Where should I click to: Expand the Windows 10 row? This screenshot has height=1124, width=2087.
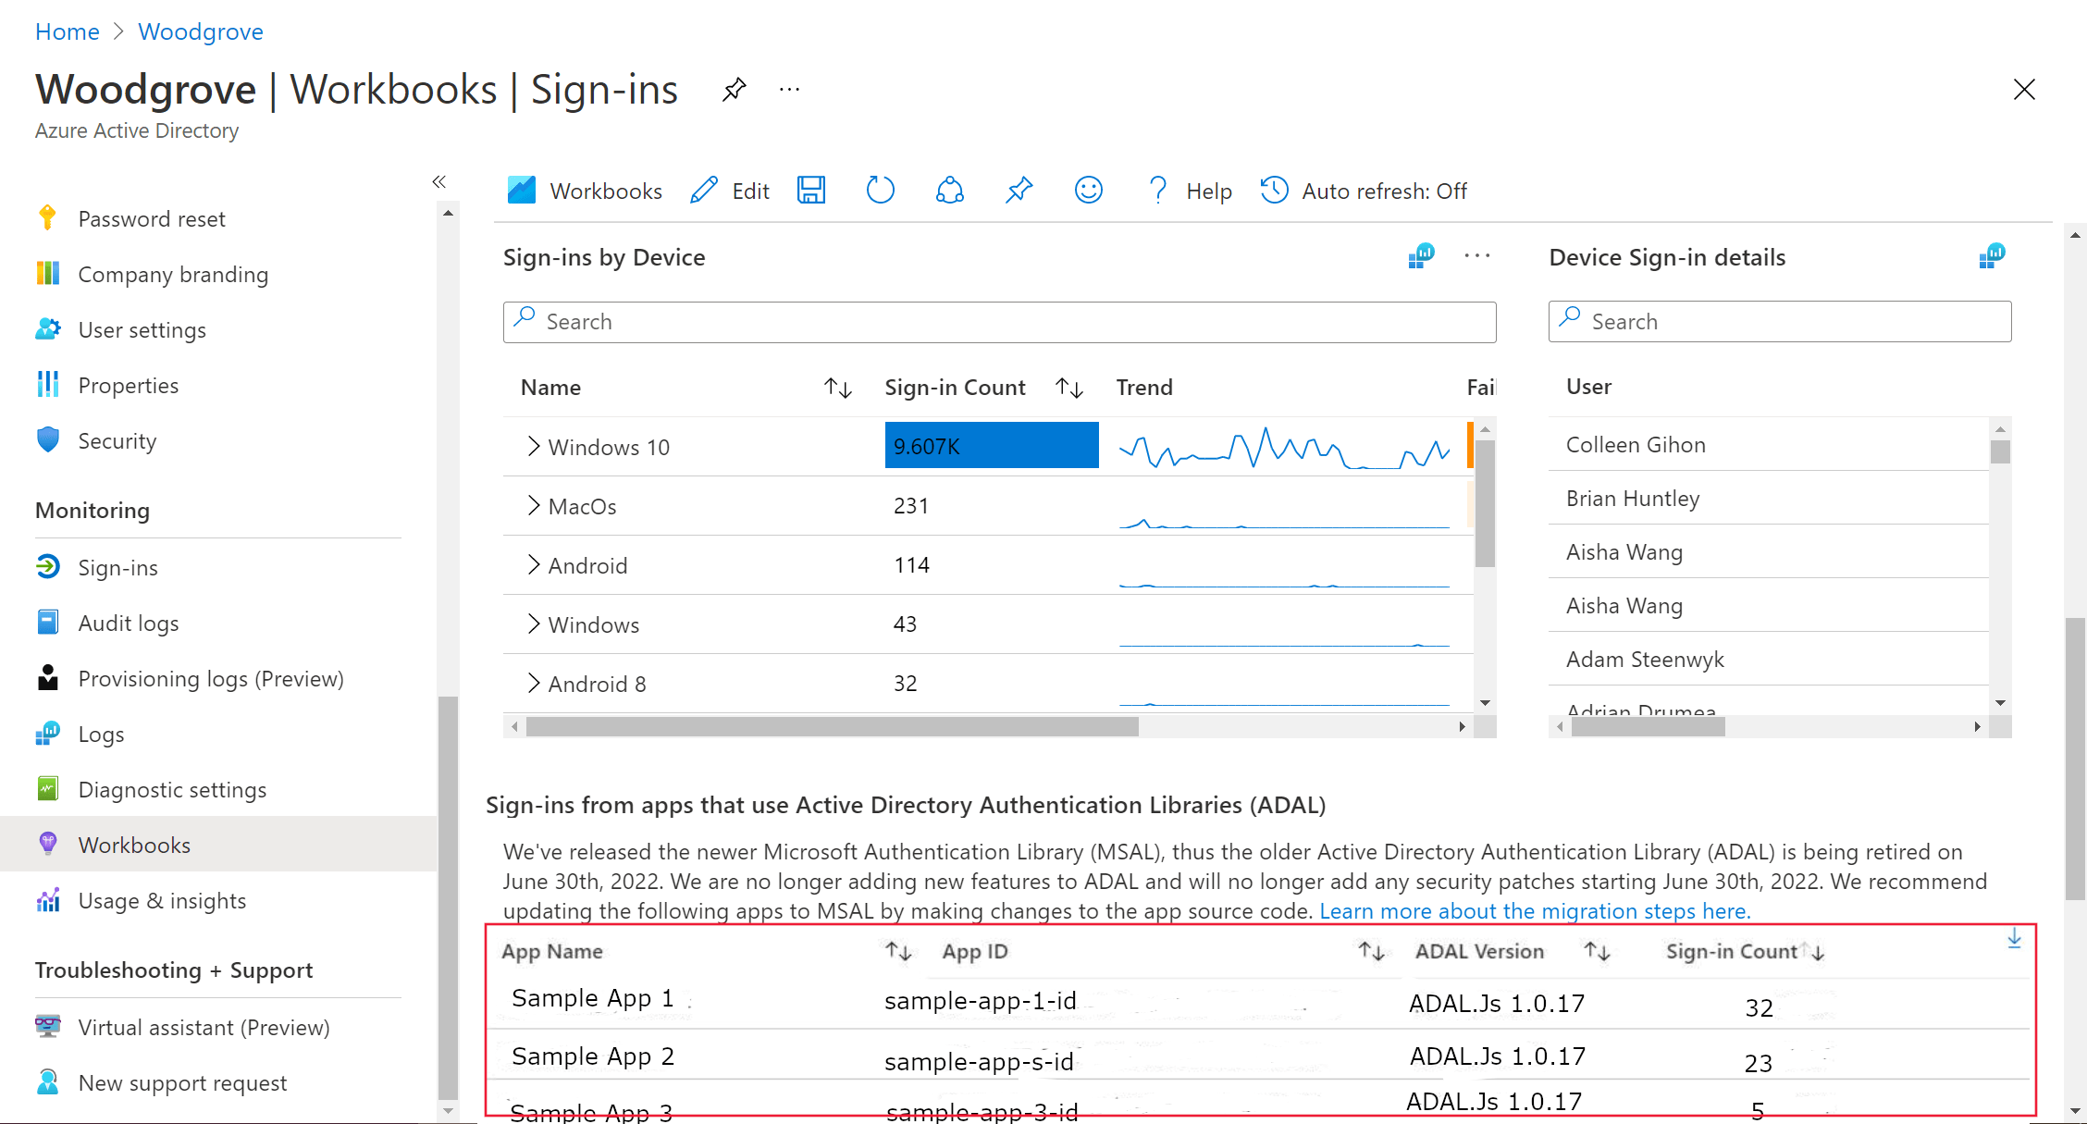click(x=534, y=445)
